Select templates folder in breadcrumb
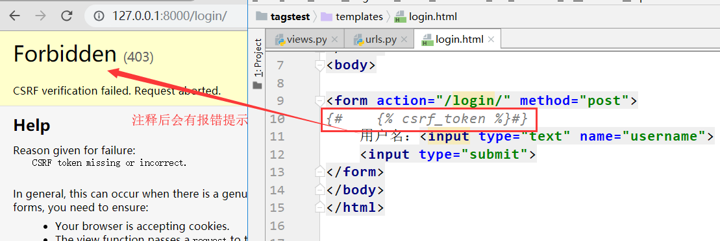The image size is (720, 241). tap(352, 17)
